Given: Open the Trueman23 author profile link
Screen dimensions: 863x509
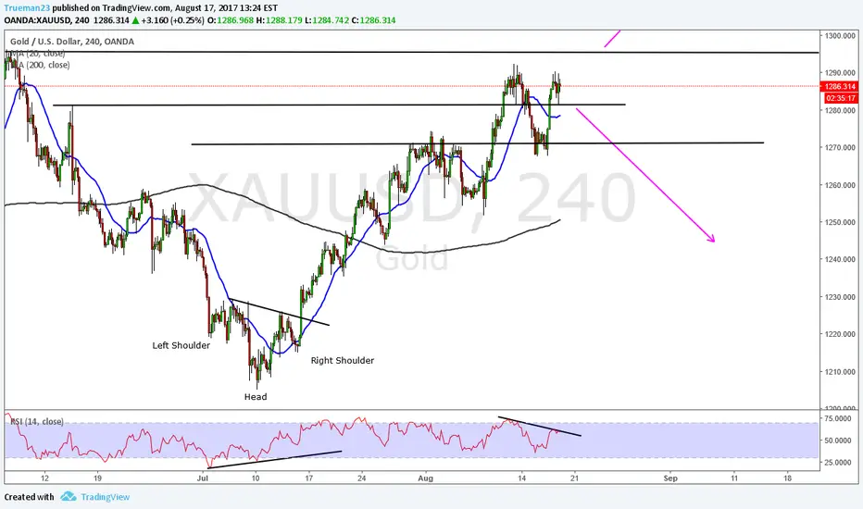Looking at the screenshot, I should (x=27, y=8).
